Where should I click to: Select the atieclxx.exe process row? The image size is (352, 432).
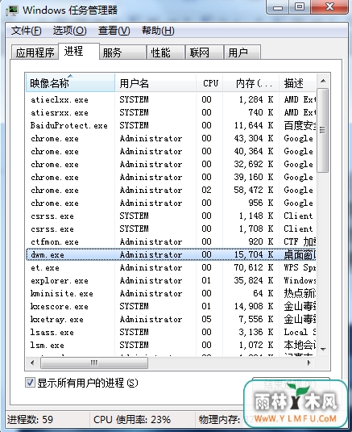pyautogui.click(x=171, y=99)
